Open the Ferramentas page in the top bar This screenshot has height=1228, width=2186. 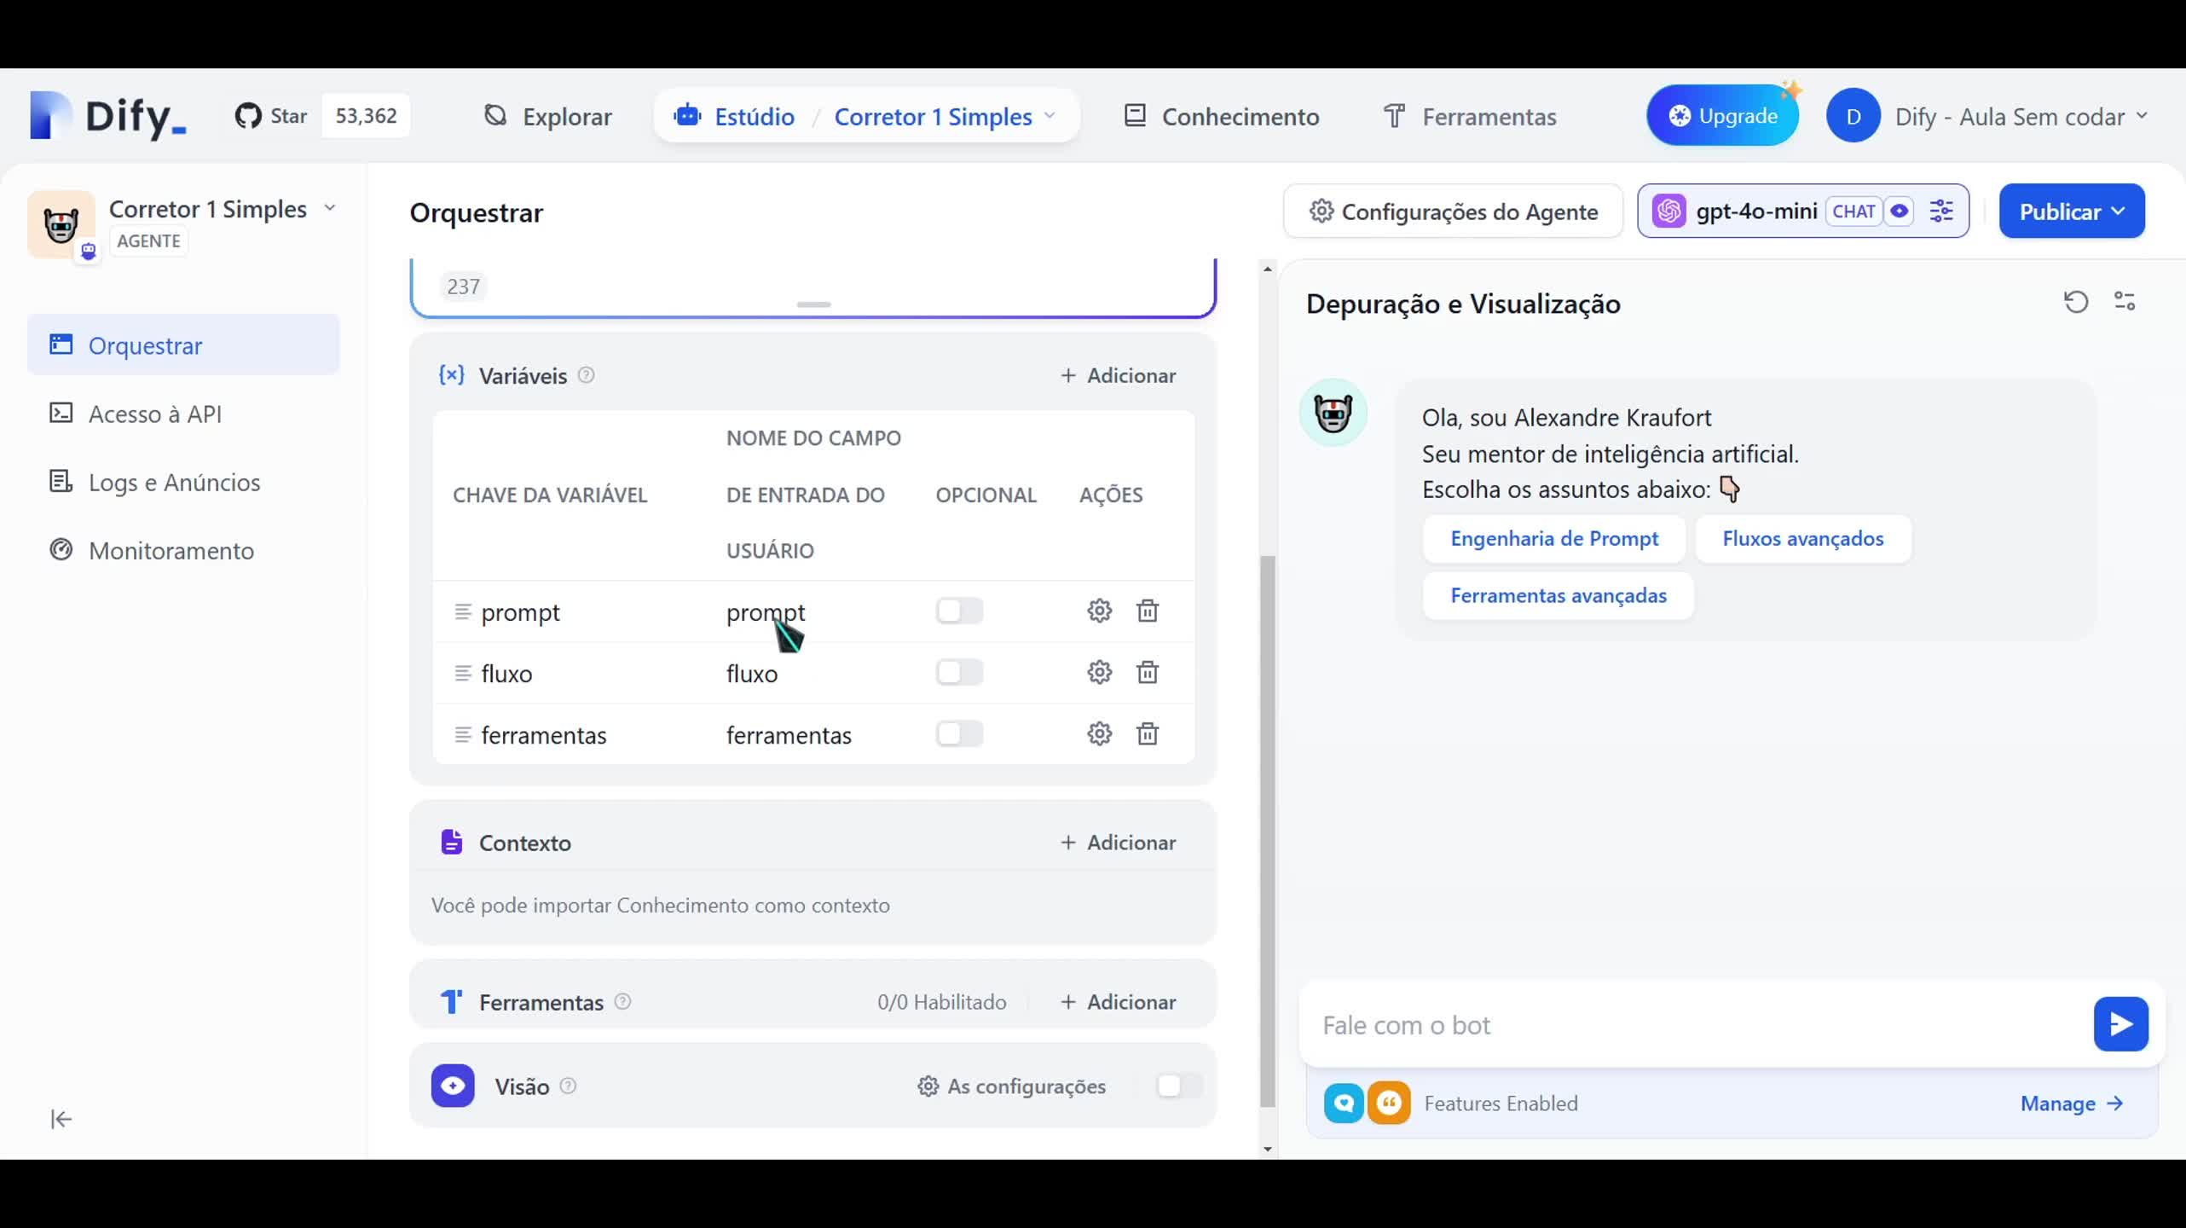click(1470, 116)
